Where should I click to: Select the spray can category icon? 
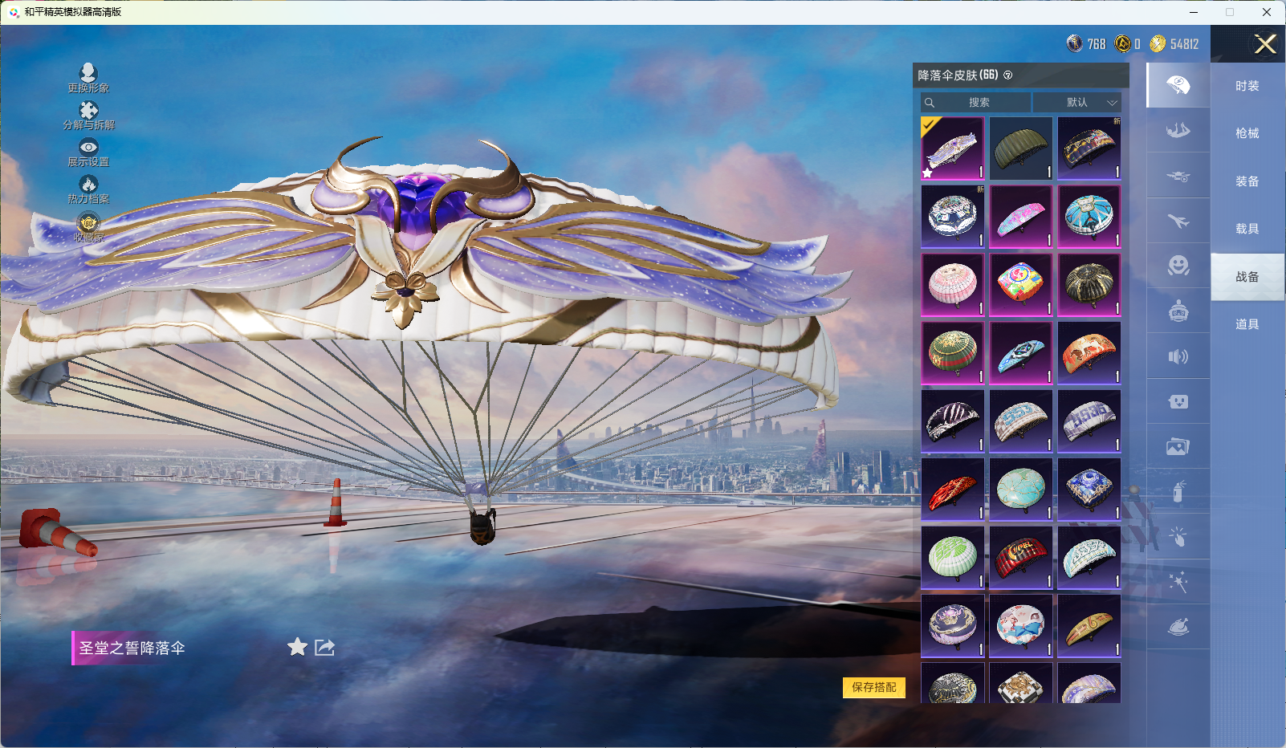click(x=1178, y=491)
